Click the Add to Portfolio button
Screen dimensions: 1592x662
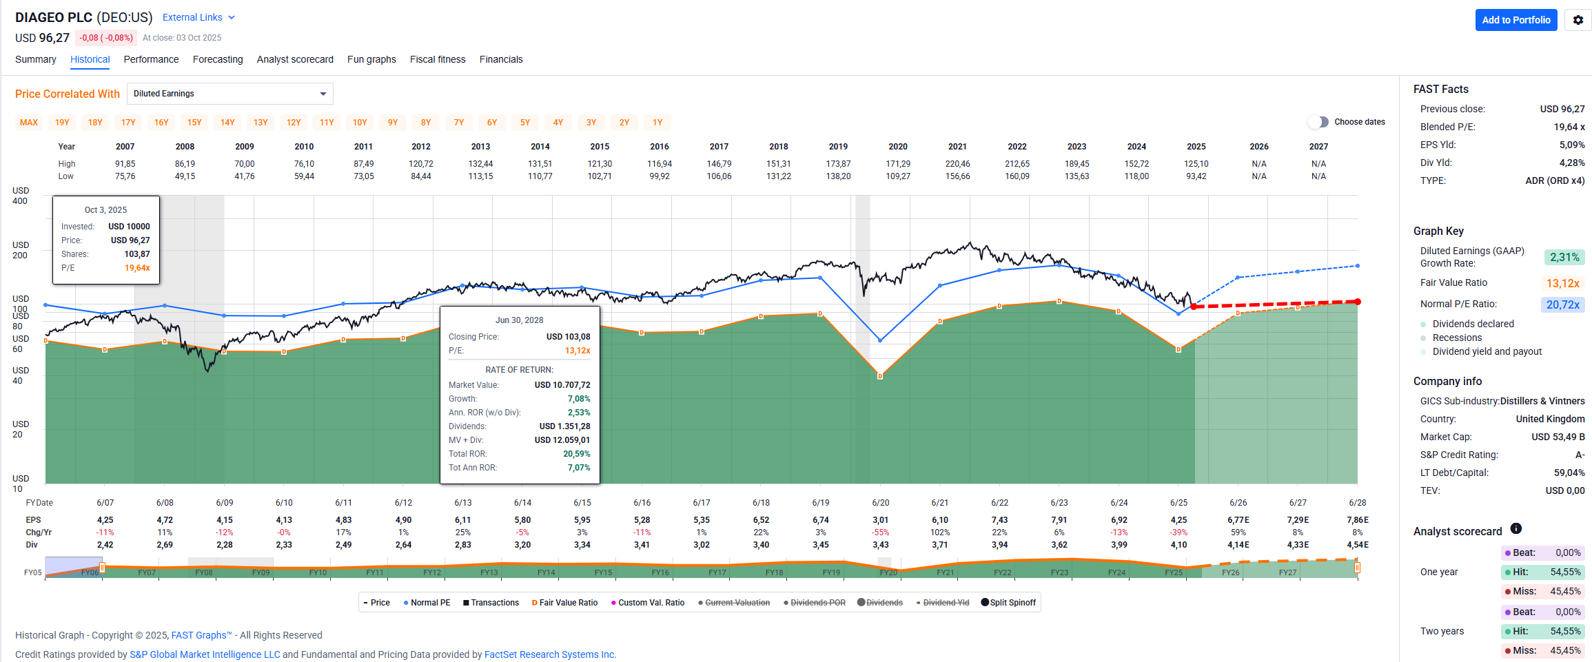1516,20
